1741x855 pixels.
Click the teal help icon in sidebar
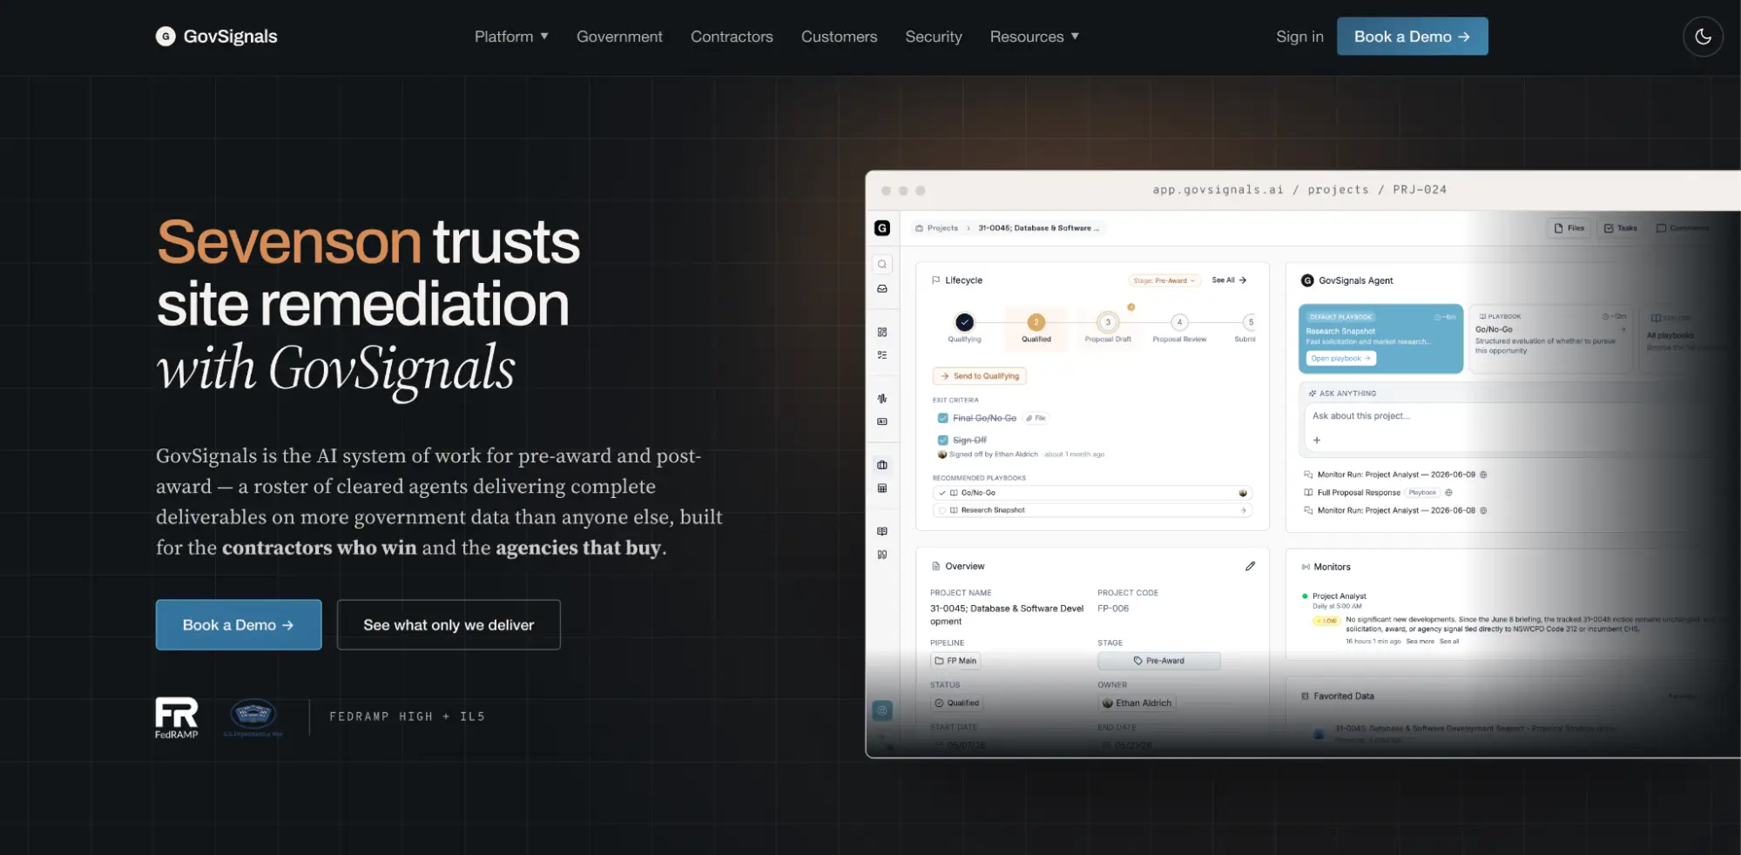pos(882,710)
